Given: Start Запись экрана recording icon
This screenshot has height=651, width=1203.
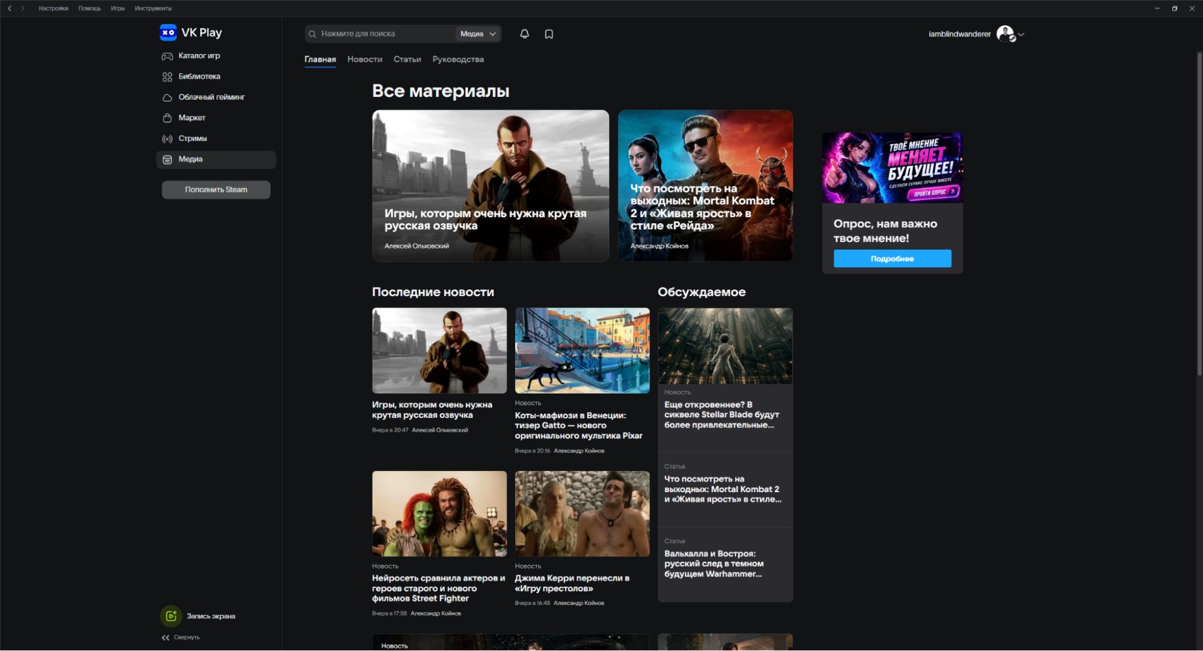Looking at the screenshot, I should click(171, 616).
